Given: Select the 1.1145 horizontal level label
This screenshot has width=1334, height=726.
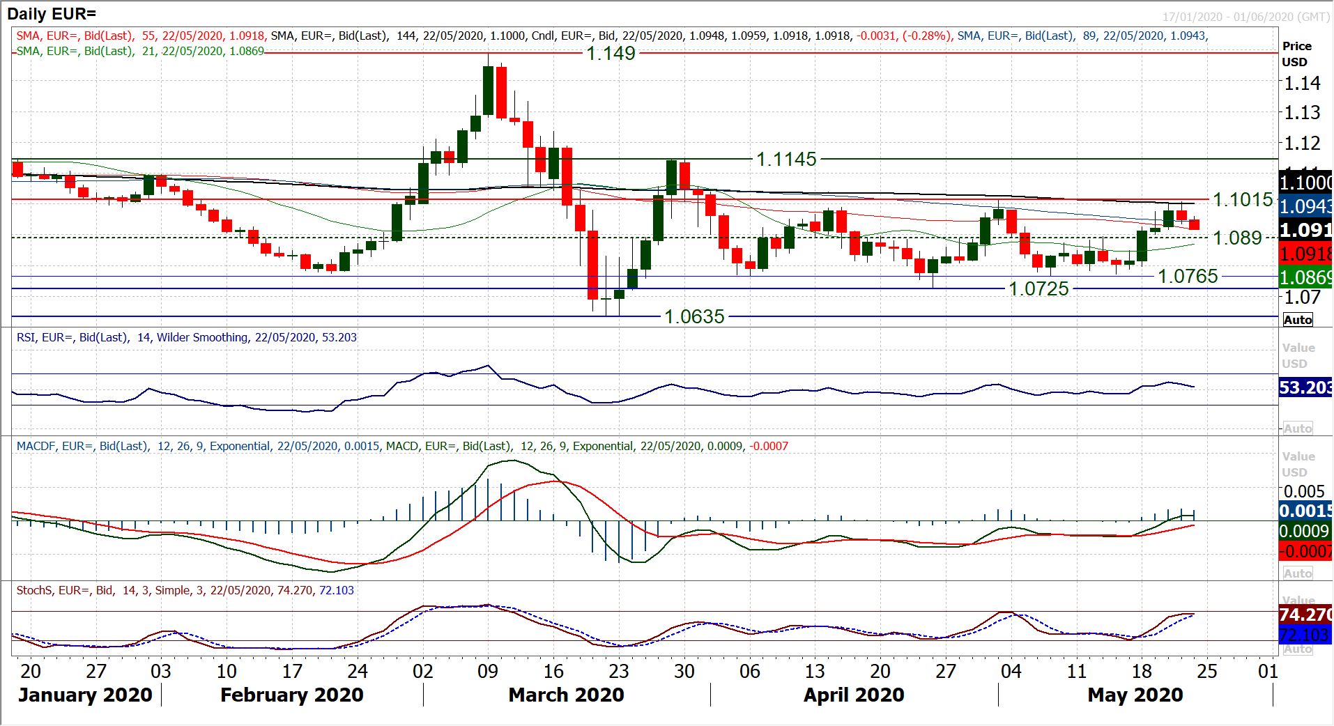Looking at the screenshot, I should tap(786, 160).
